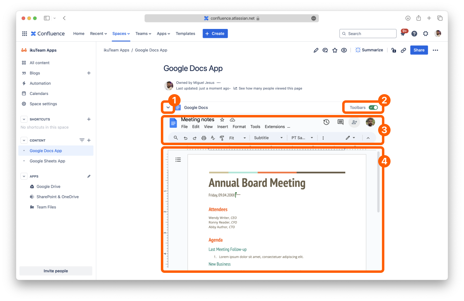Collapse the Shortcuts section
Image resolution: width=464 pixels, height=301 pixels.
coord(24,119)
